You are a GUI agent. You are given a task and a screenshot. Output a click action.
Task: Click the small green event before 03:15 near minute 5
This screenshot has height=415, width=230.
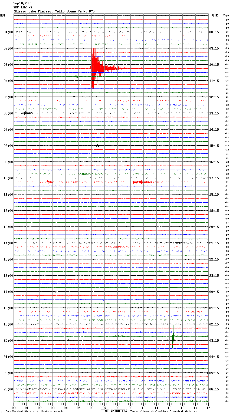(77, 77)
